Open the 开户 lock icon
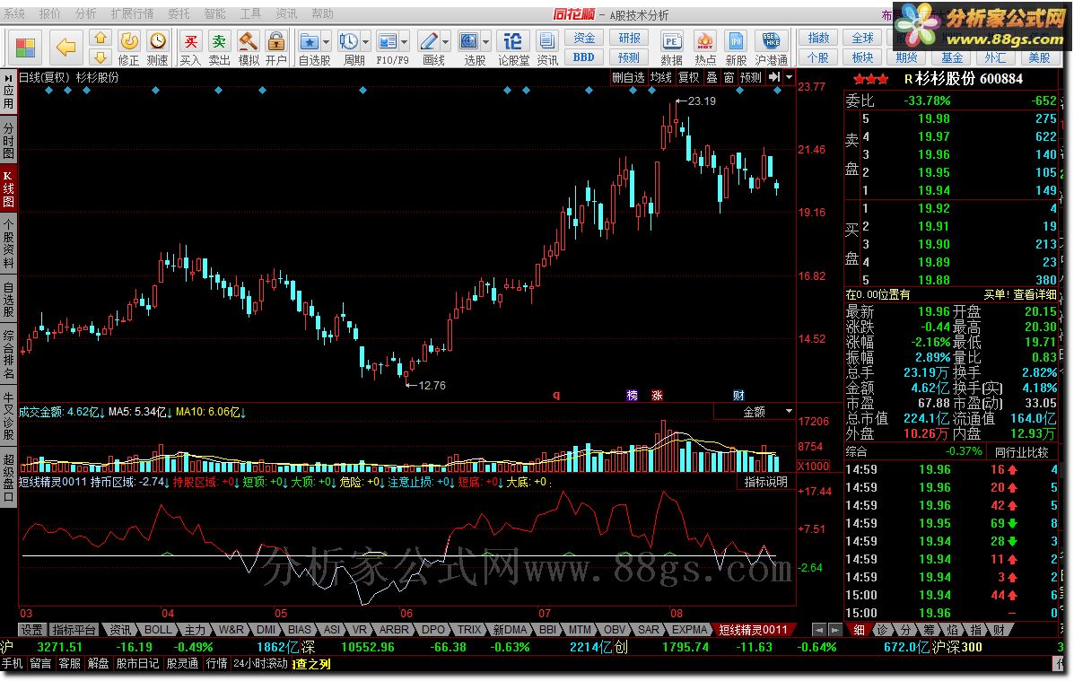This screenshot has width=1074, height=681. (x=276, y=42)
